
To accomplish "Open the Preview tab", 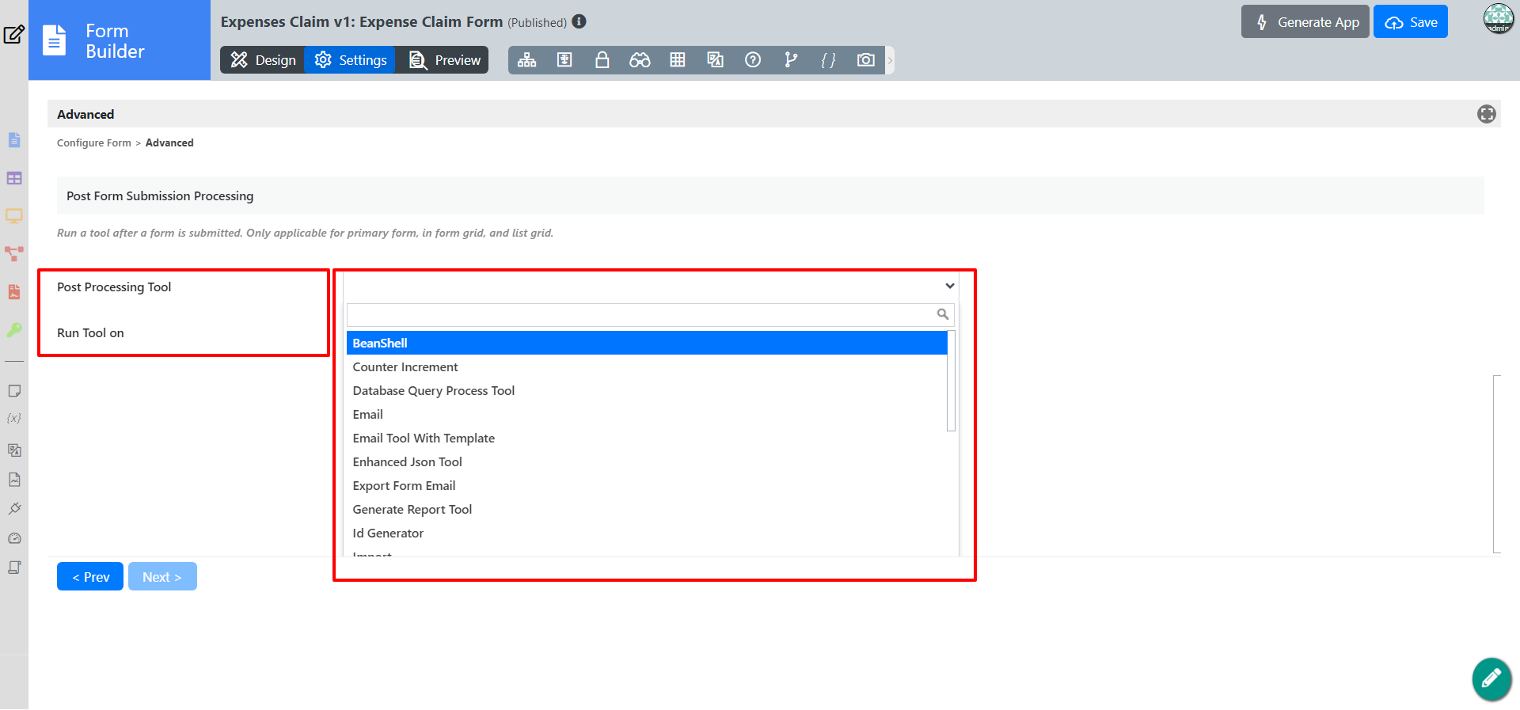I will pyautogui.click(x=445, y=60).
